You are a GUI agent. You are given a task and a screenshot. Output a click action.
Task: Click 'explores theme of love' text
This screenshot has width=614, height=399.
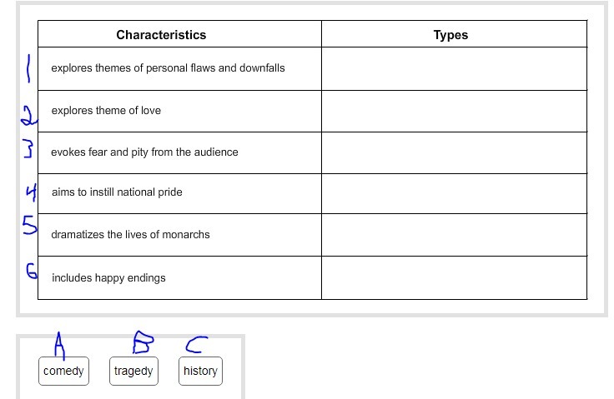[x=106, y=110]
